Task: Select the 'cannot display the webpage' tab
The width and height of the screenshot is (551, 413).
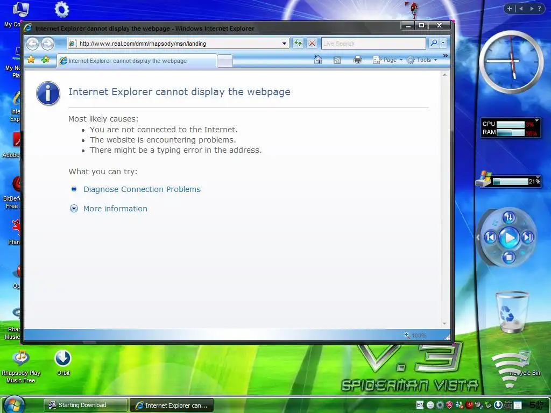Action: [136, 61]
